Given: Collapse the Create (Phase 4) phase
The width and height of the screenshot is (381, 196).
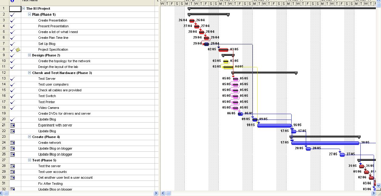Looking at the screenshot, I should coord(29,137).
